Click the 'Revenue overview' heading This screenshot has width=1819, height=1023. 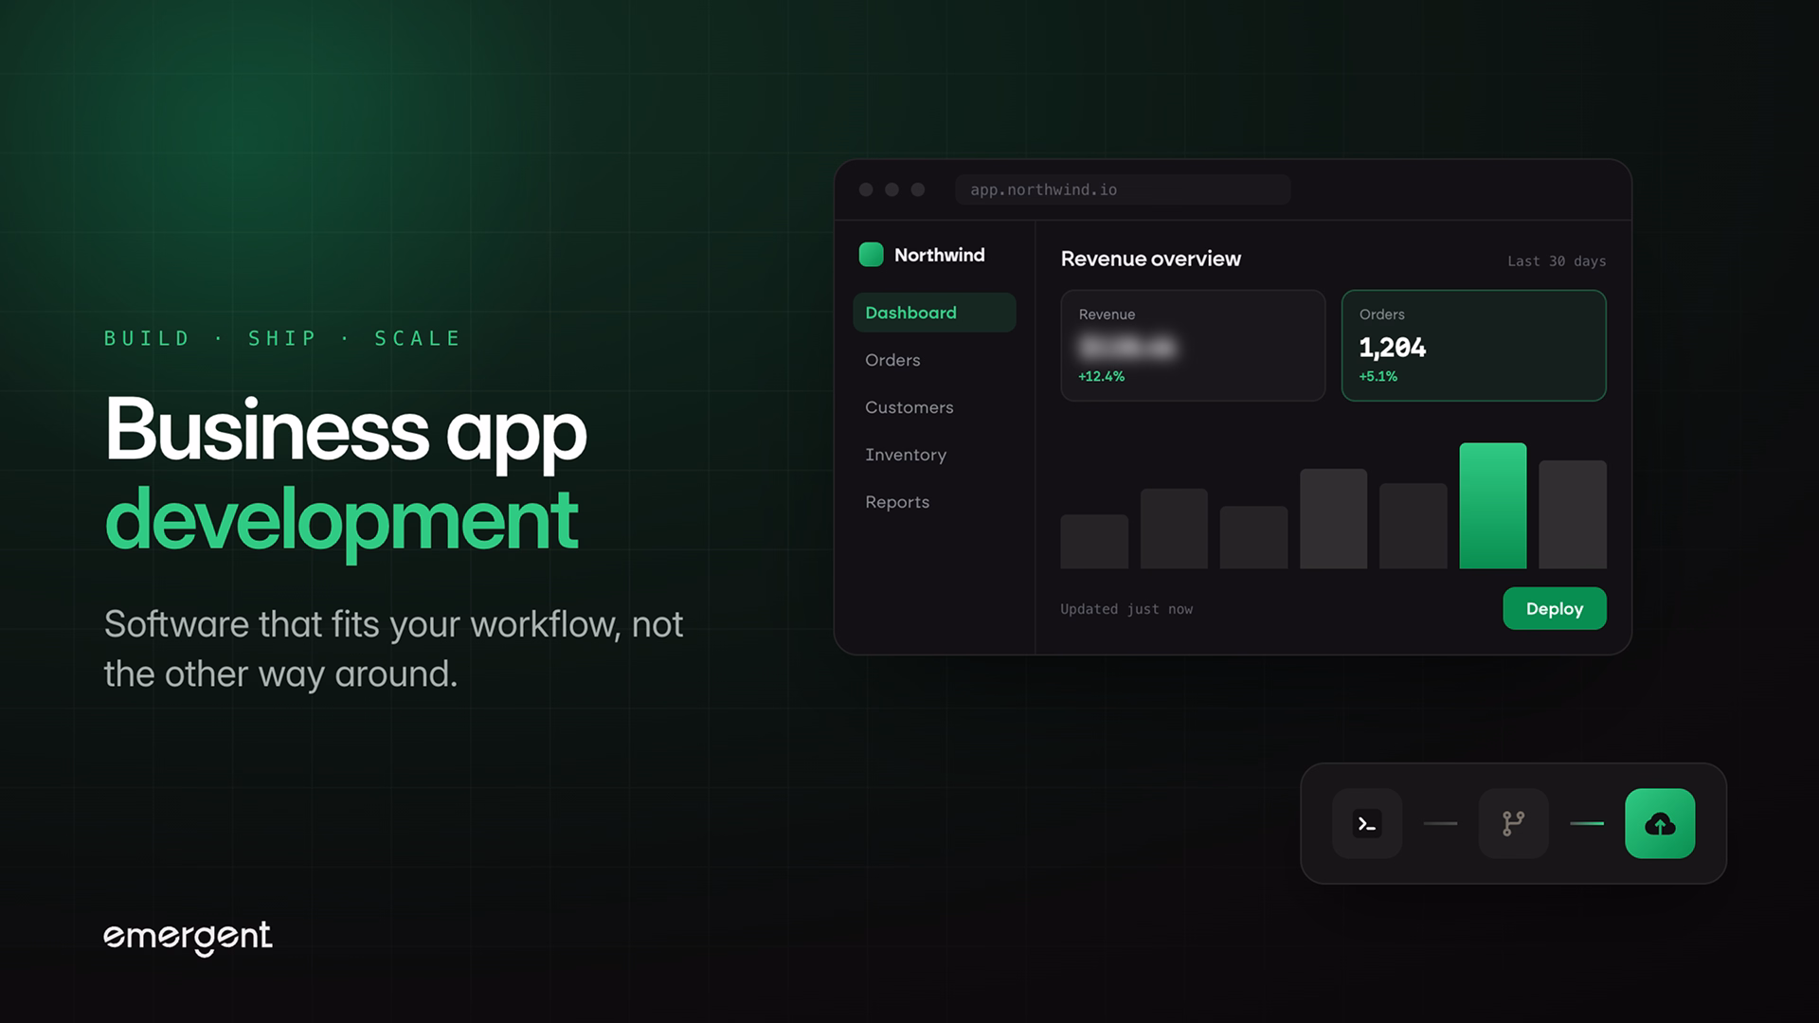(x=1150, y=259)
